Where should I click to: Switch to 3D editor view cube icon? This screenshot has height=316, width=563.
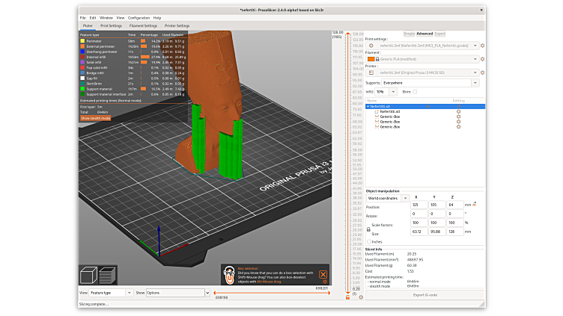click(87, 273)
